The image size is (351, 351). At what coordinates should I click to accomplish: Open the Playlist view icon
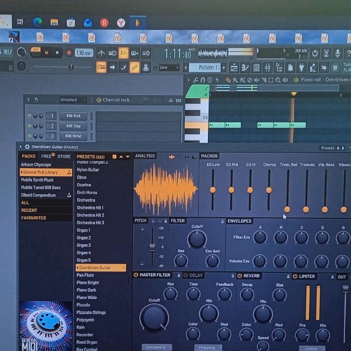coord(234,67)
